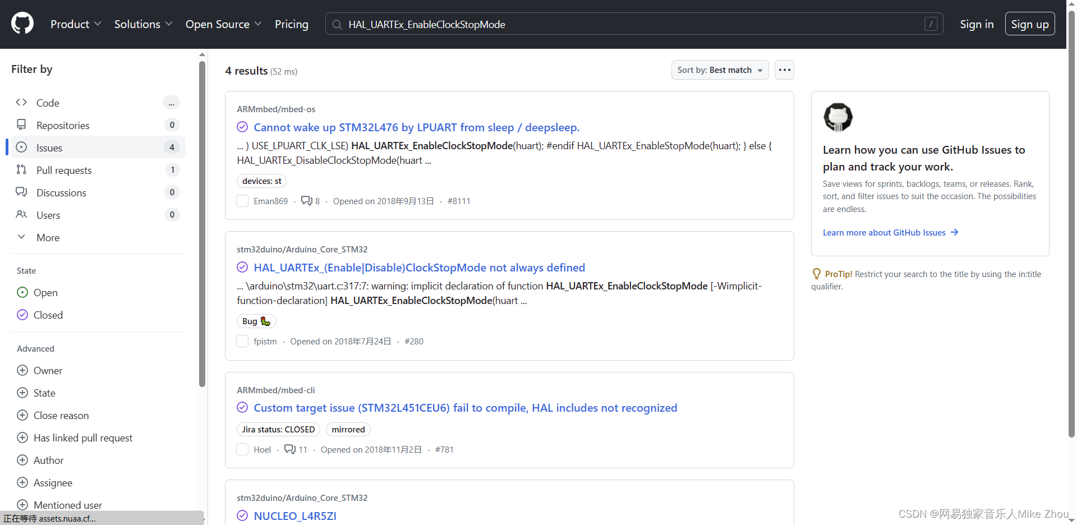Click the mirrored label
Screen dimensions: 1077x525
point(348,429)
